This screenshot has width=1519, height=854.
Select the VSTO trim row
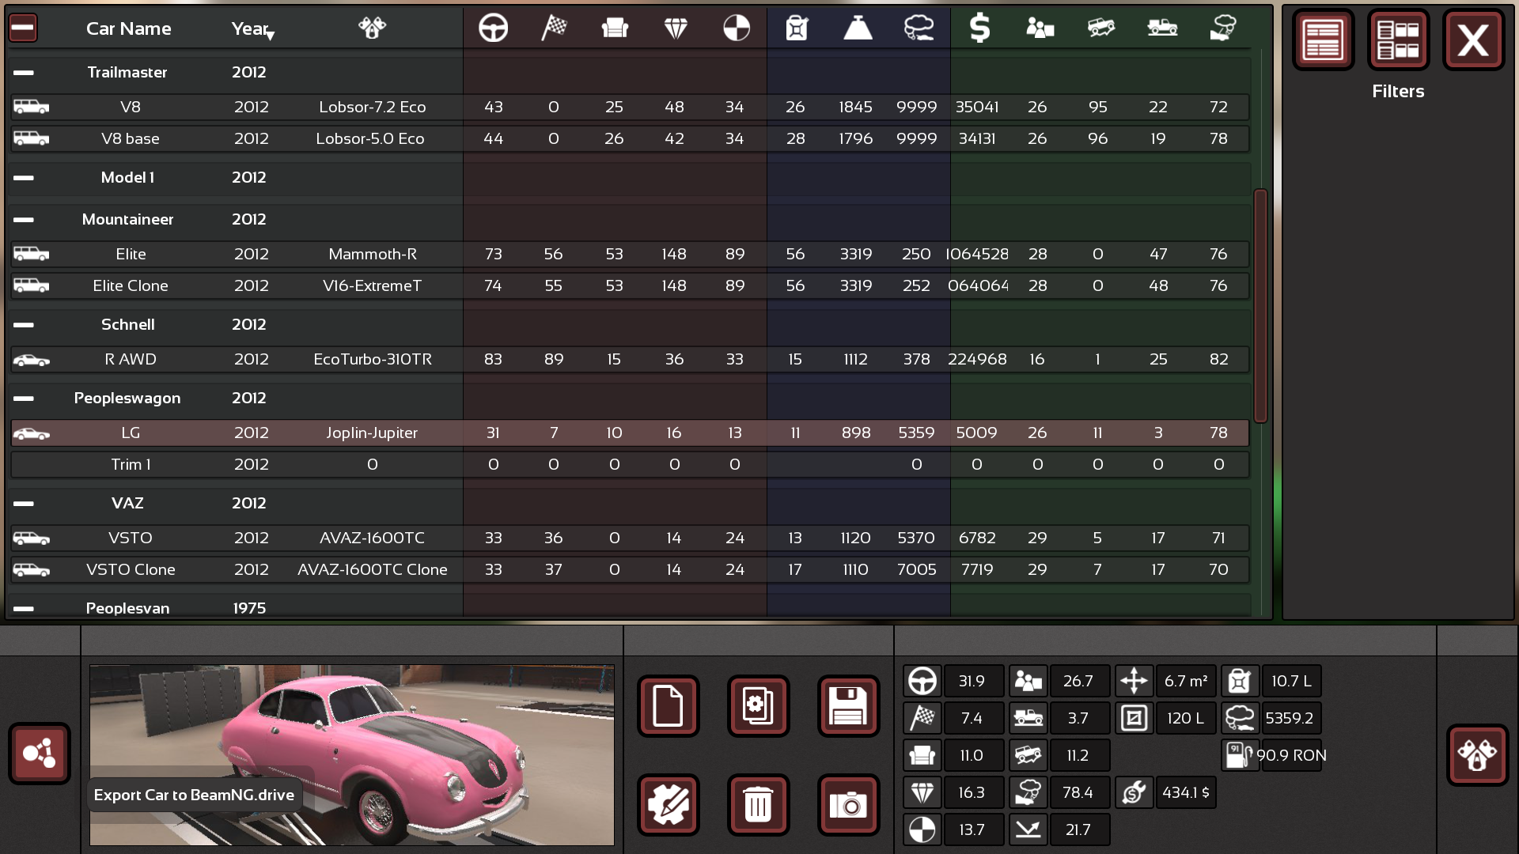(131, 538)
